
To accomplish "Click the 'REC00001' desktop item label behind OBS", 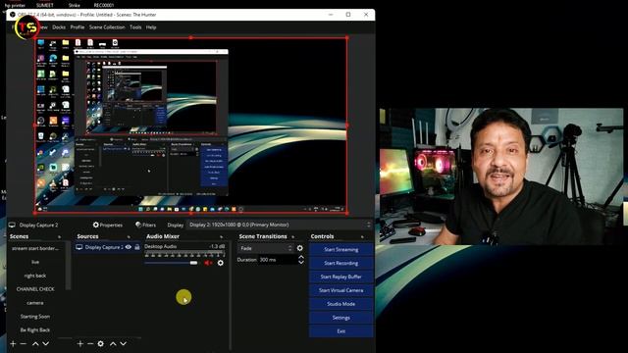I will 104,5.
